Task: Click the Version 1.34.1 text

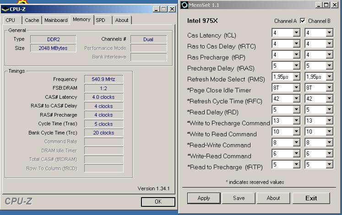Action: click(153, 188)
